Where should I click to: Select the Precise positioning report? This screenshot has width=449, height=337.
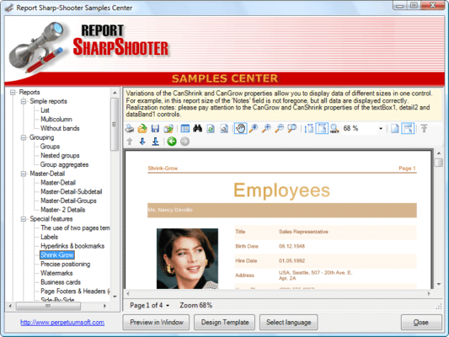66,264
